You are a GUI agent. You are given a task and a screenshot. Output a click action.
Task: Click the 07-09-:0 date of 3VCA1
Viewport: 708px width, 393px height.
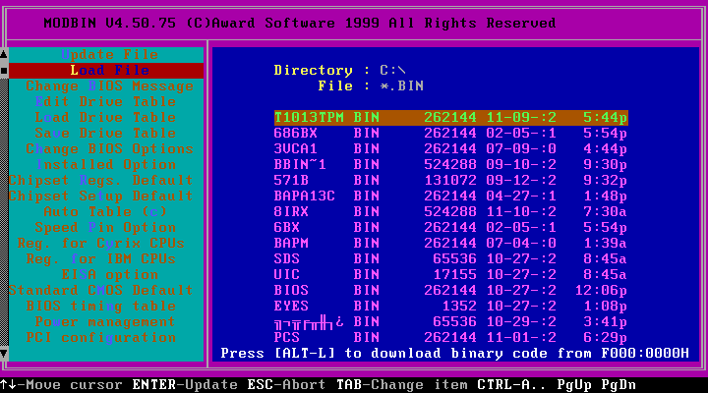coord(521,149)
